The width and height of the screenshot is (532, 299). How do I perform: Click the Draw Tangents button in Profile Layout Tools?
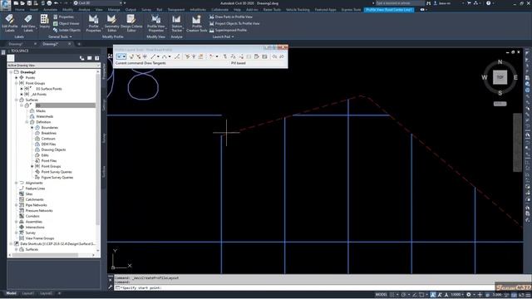[x=119, y=56]
